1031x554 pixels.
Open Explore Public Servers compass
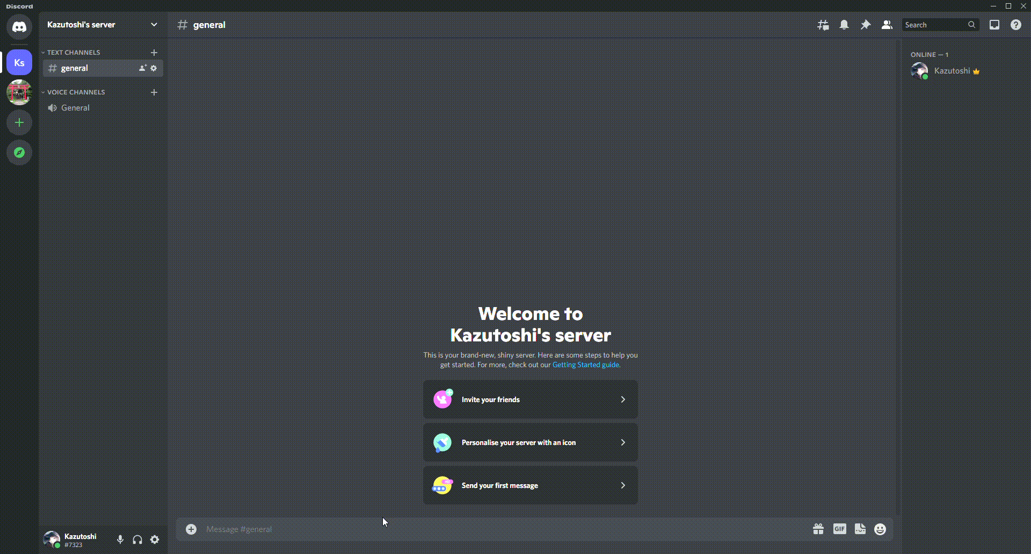click(19, 152)
